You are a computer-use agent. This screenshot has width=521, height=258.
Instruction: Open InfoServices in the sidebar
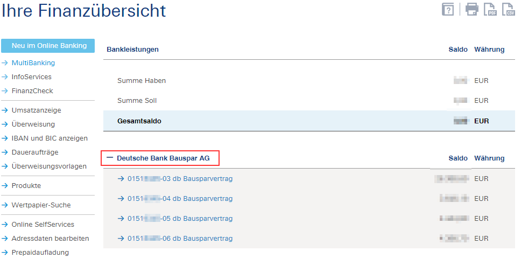32,77
